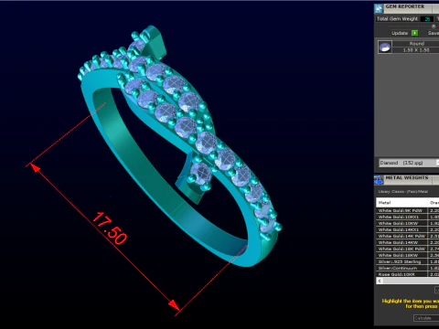The image size is (439, 329).
Task: Click the Save button in Gem Reporter
Action: (x=434, y=33)
